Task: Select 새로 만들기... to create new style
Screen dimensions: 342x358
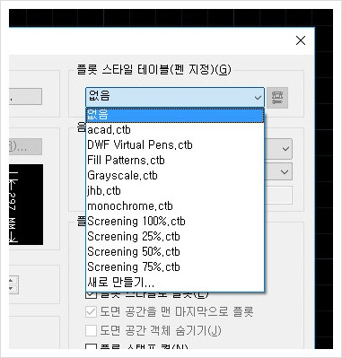Action: (175, 283)
